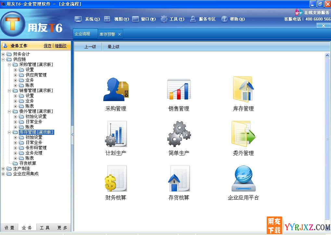Viewport: 331px width, 235px height.
Task: Click the 视图(V) grid icon
Action: point(107,19)
